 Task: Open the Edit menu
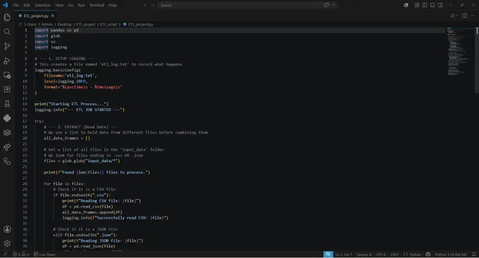point(27,5)
